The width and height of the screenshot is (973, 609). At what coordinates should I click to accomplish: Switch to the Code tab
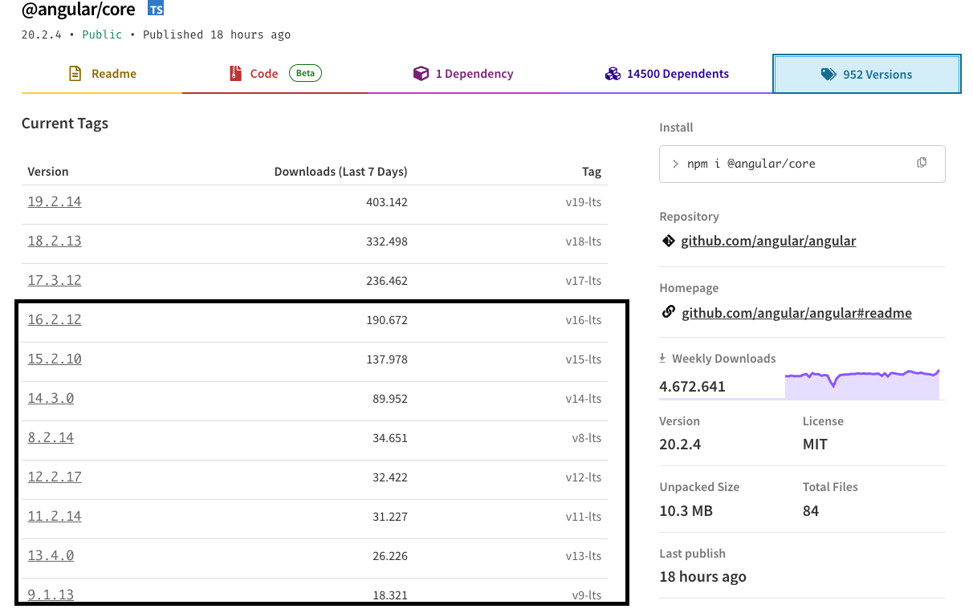click(275, 74)
